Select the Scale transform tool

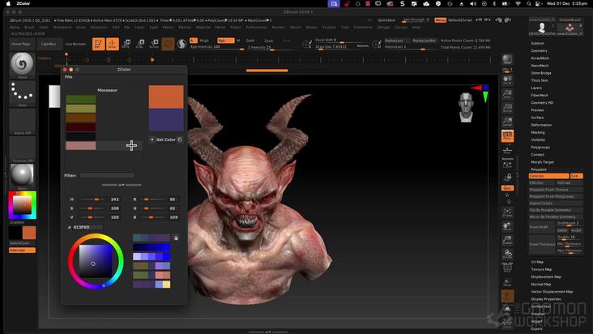(x=140, y=44)
